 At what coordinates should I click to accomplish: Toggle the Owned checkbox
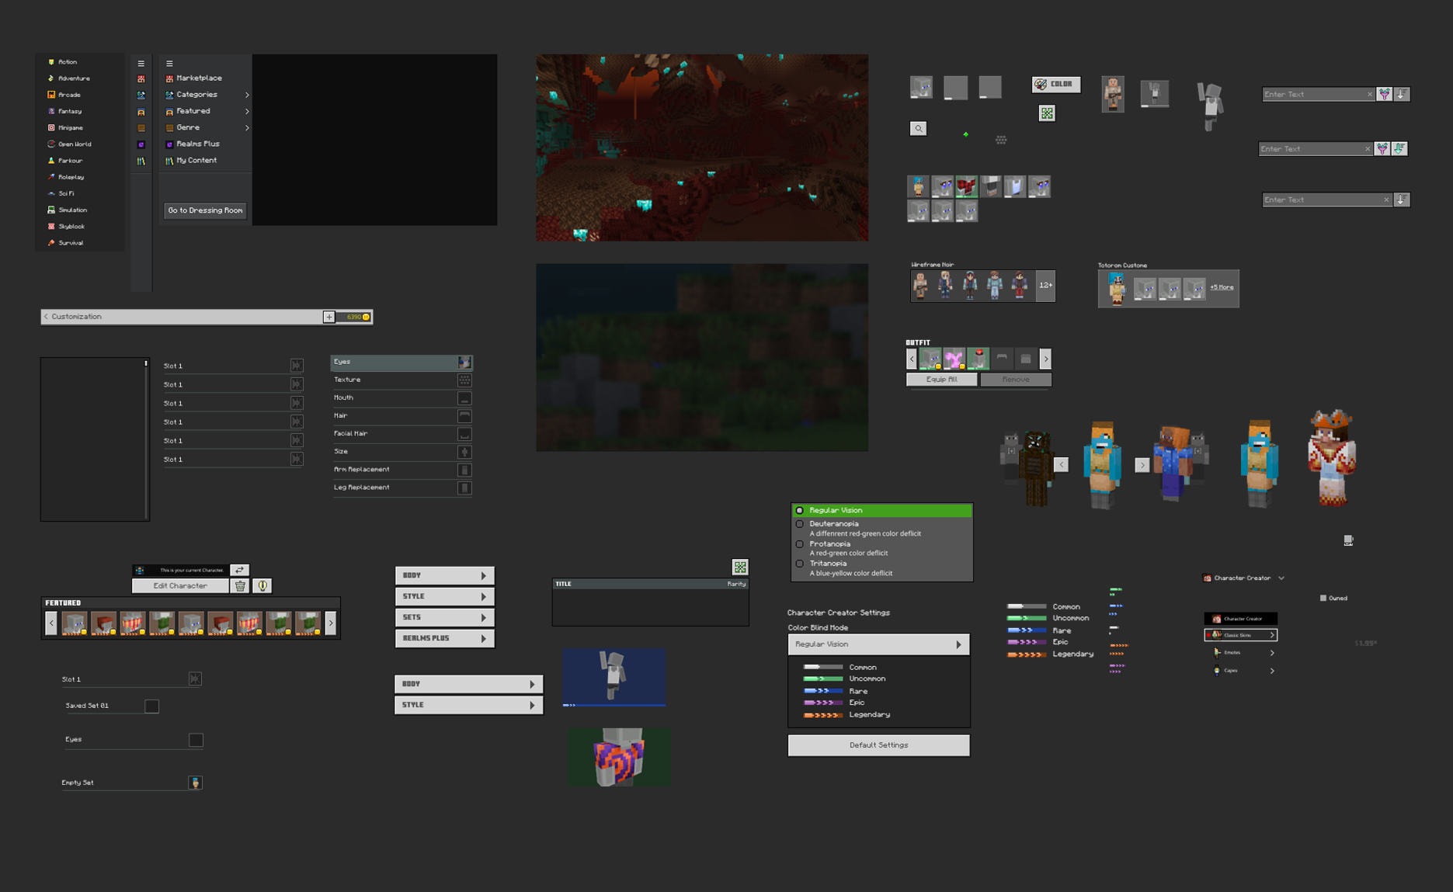click(1323, 598)
